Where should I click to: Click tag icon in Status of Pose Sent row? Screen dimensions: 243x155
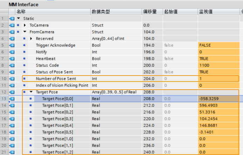pyautogui.click(x=12, y=72)
